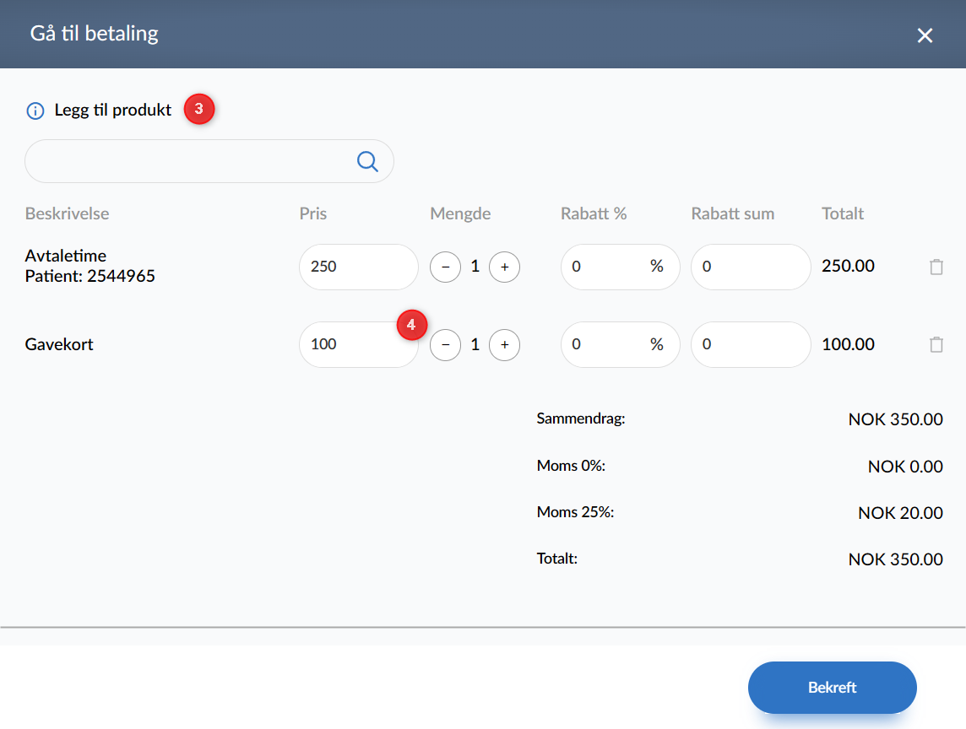Close the Gå til betaling dialog
The image size is (966, 729).
925,35
